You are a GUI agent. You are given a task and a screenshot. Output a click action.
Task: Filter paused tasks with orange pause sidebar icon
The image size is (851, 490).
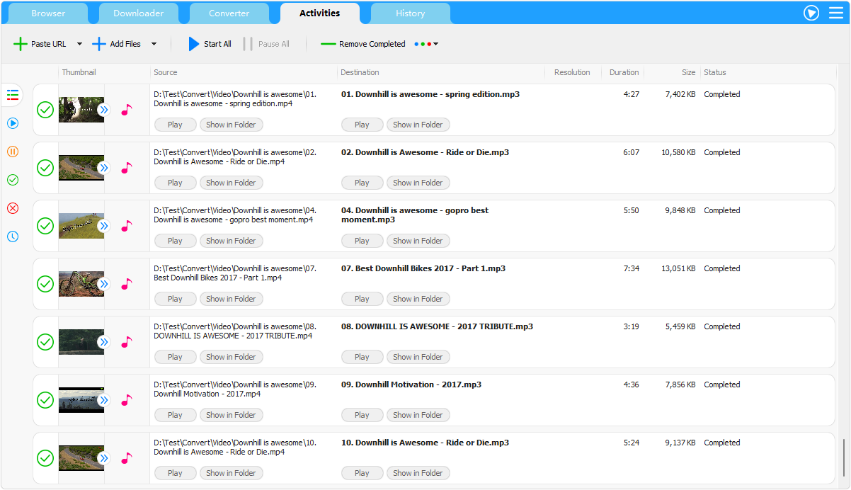(x=13, y=152)
